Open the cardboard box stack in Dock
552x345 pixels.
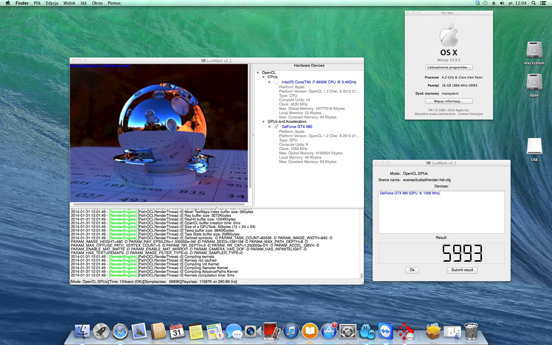click(x=433, y=331)
